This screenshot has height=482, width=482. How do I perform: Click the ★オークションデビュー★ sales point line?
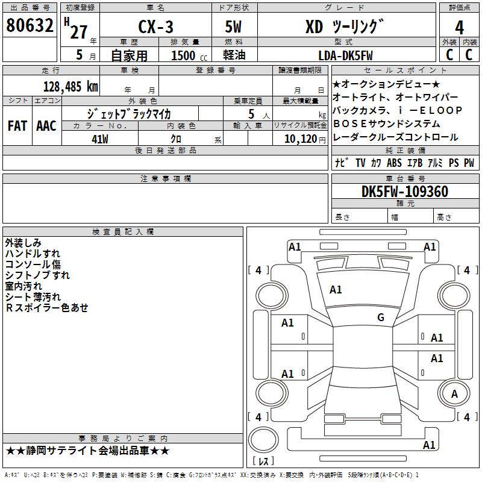(386, 84)
